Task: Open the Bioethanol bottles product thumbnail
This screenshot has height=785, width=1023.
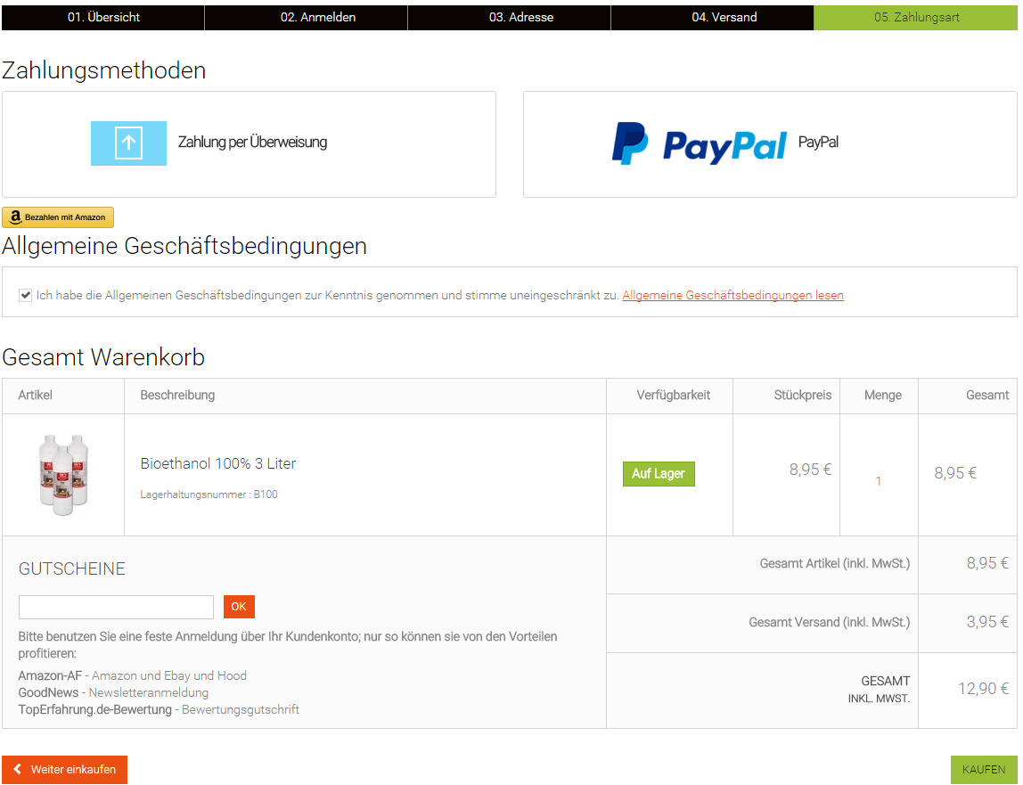Action: point(63,475)
